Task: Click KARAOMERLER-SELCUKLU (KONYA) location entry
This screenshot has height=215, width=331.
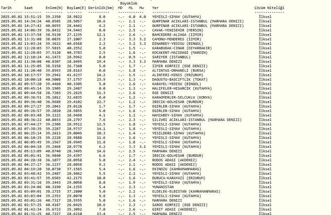Action: coord(182,97)
